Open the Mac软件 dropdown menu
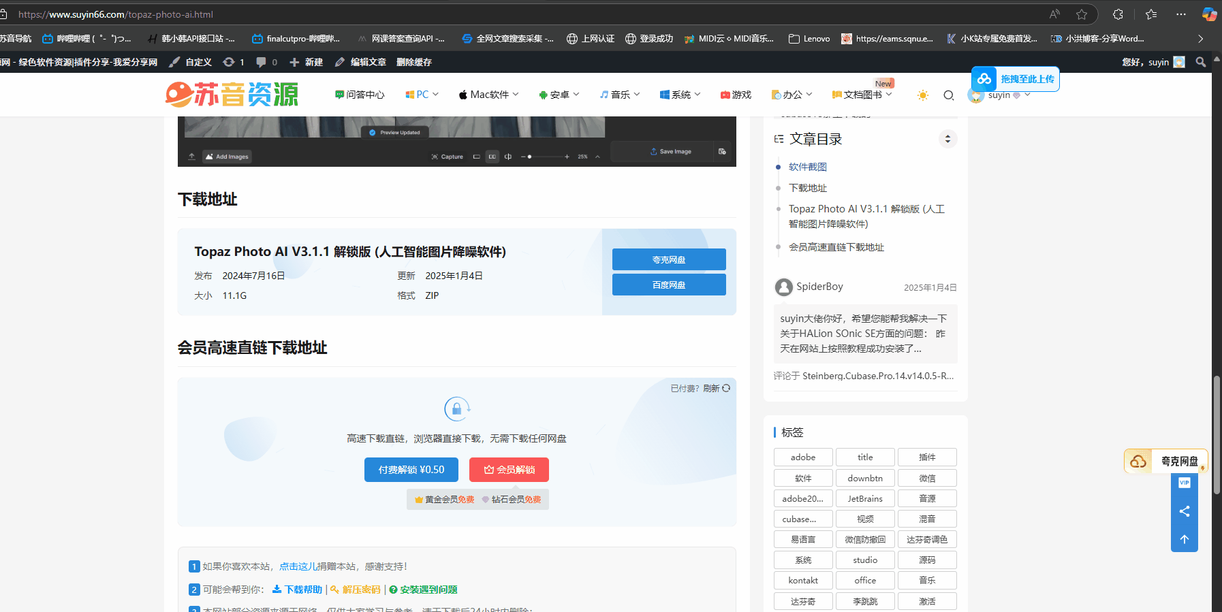1222x612 pixels. point(489,95)
